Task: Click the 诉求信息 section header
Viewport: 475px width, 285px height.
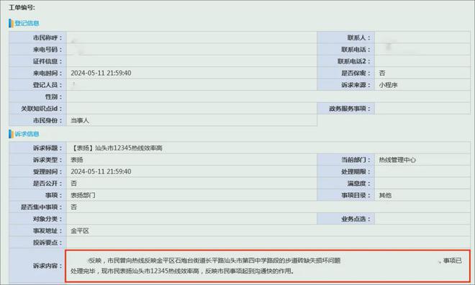Action: coord(27,134)
